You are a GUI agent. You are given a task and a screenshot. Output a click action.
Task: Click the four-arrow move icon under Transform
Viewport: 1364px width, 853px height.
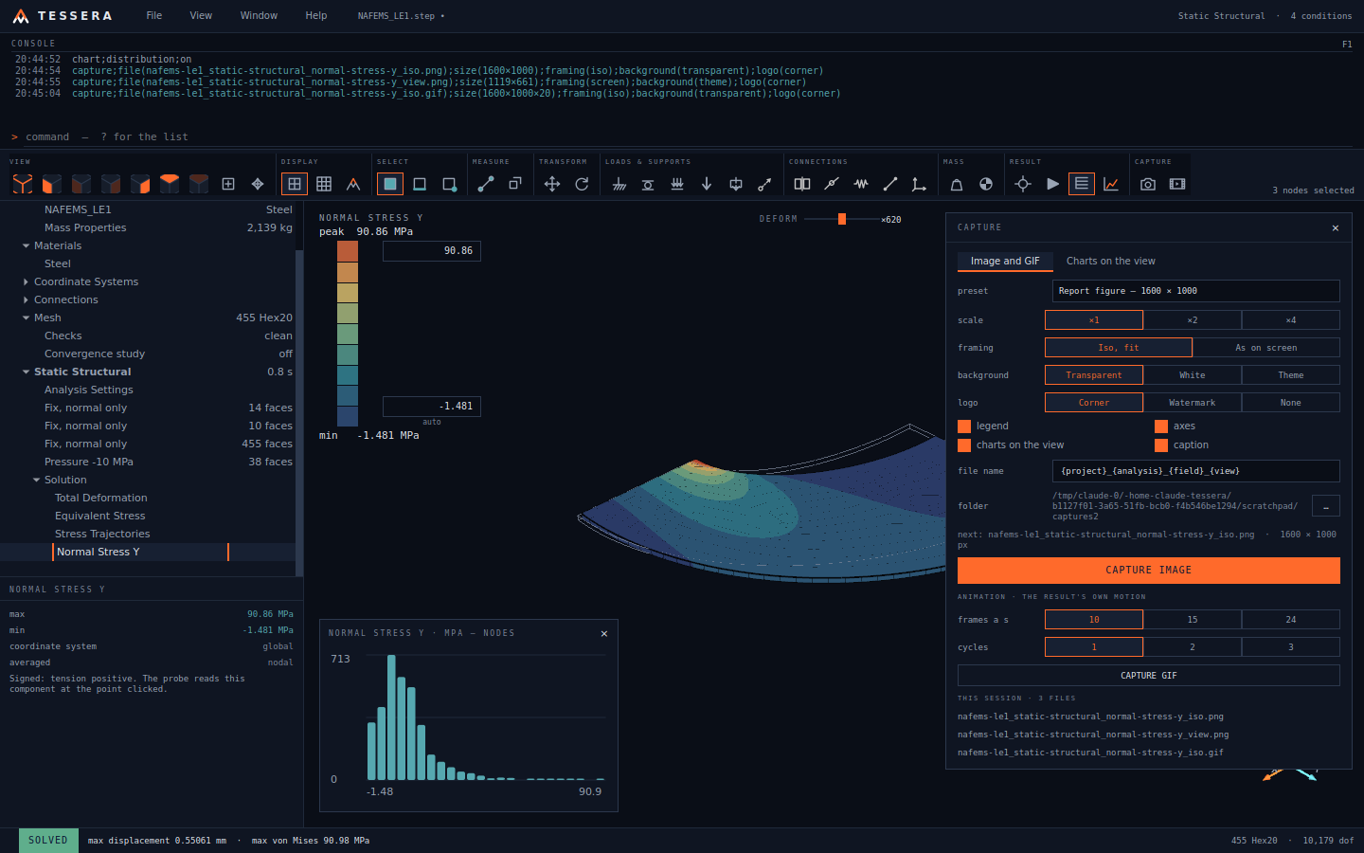pyautogui.click(x=552, y=184)
